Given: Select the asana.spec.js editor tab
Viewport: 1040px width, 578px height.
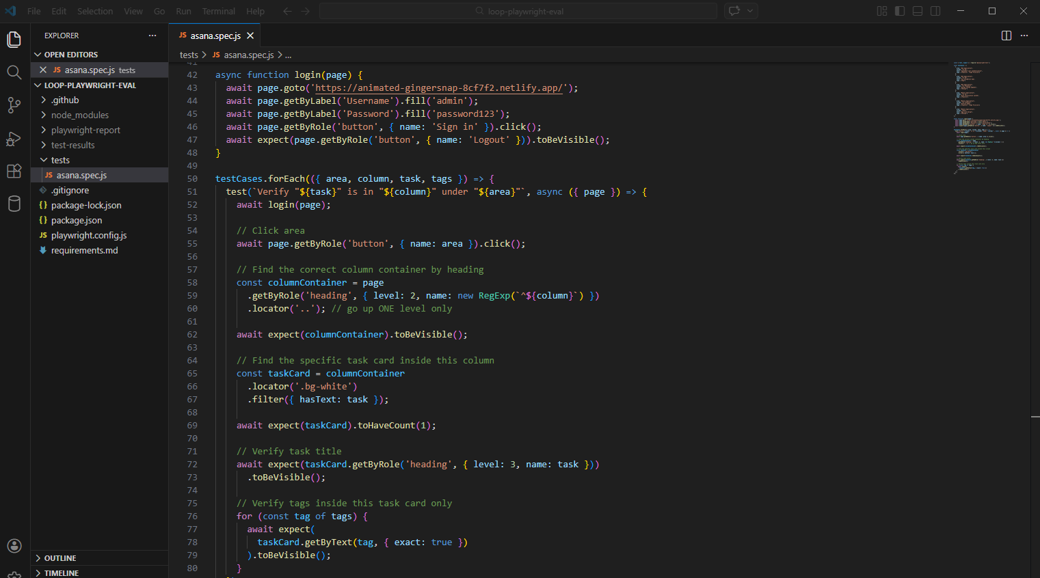Looking at the screenshot, I should [x=214, y=35].
